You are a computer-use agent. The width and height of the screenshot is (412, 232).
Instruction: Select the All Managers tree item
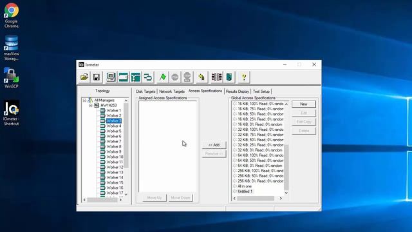104,101
